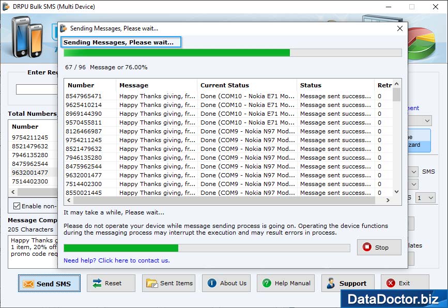
Task: Click the Support button
Action: click(x=348, y=283)
